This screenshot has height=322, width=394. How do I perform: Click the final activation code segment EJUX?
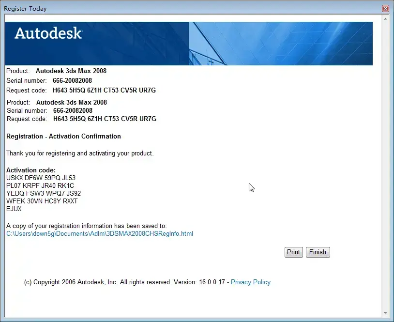pyautogui.click(x=14, y=209)
